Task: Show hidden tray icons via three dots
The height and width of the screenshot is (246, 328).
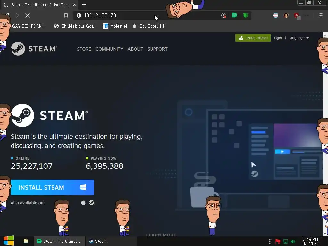Action: click(270, 242)
